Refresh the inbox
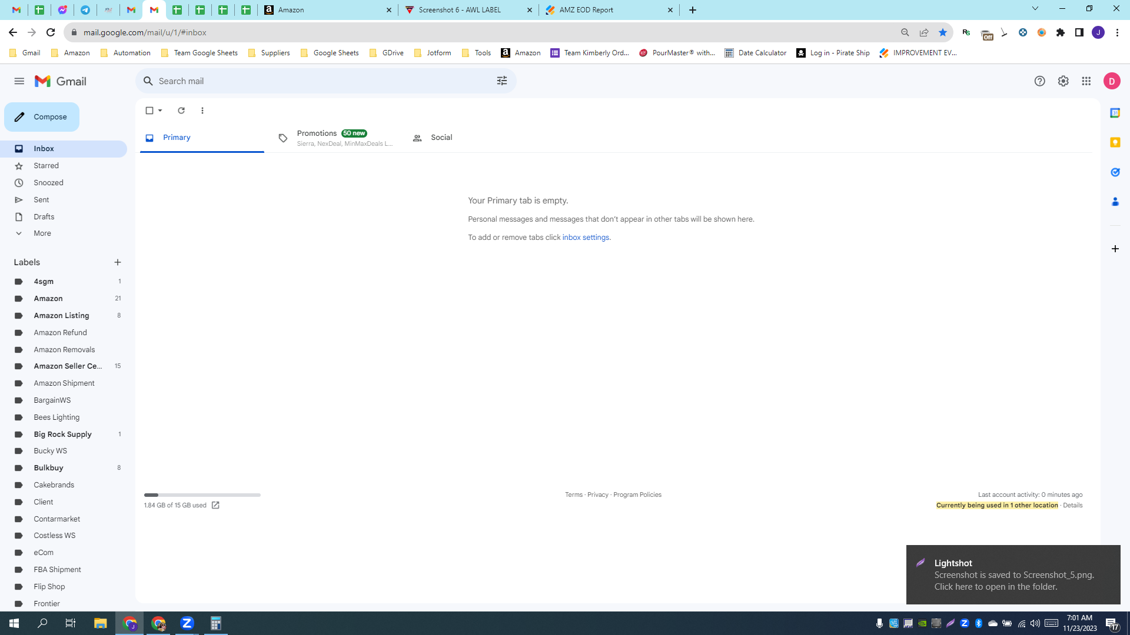This screenshot has height=635, width=1130. pyautogui.click(x=181, y=111)
